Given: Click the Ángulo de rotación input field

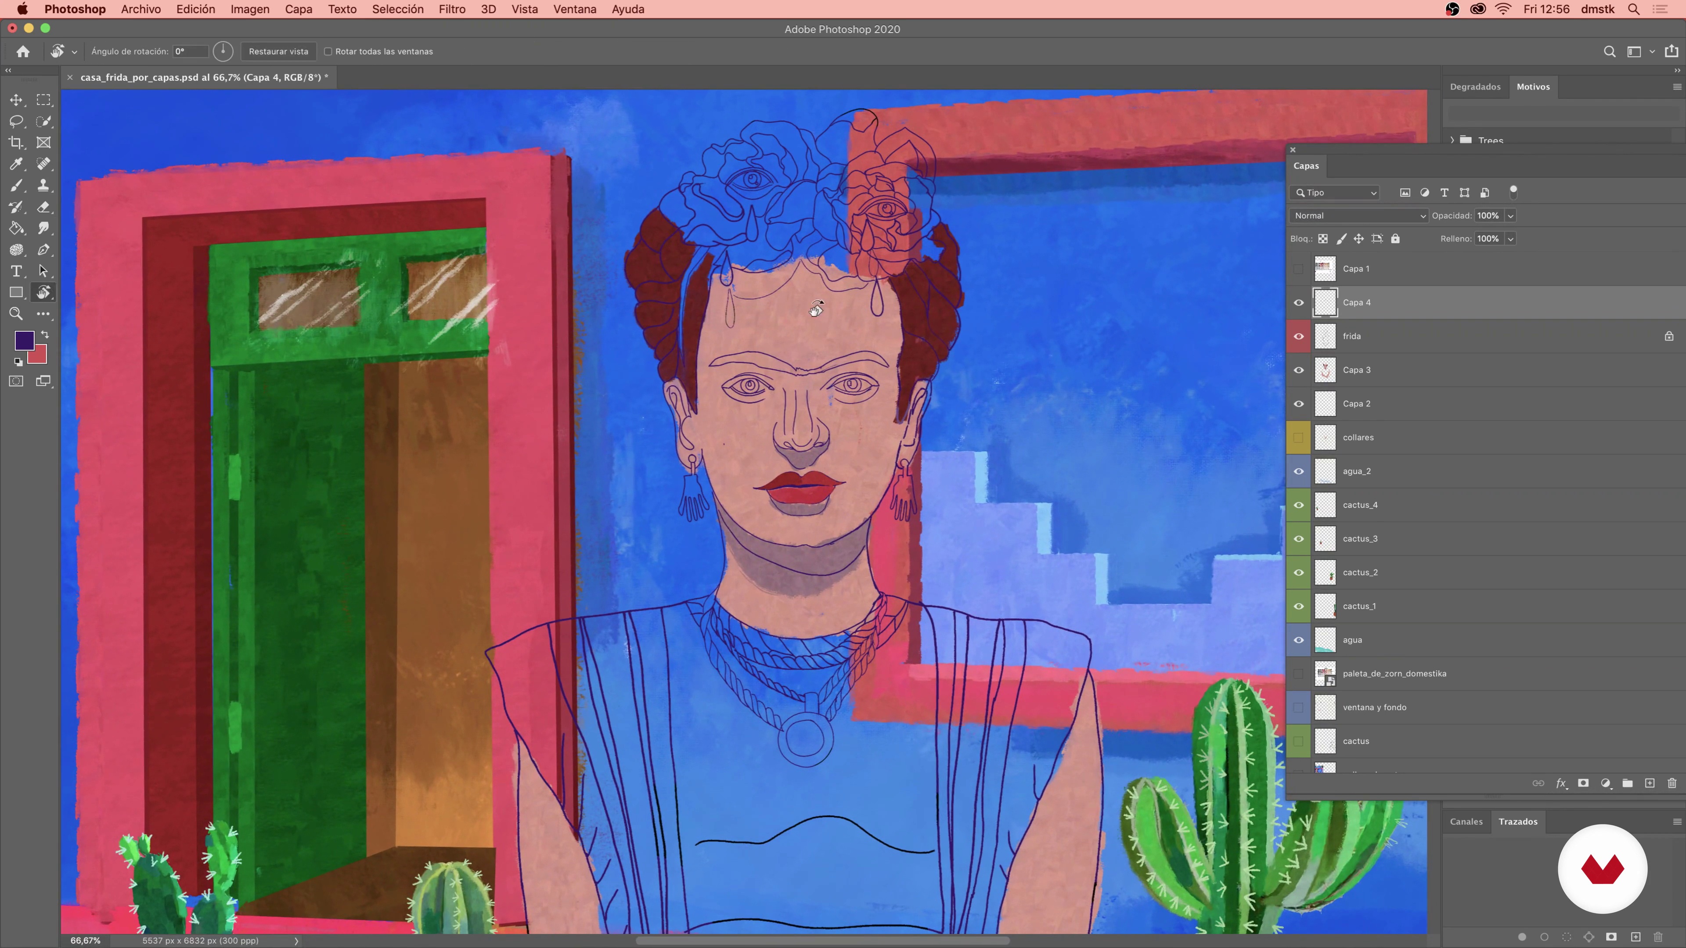Looking at the screenshot, I should pyautogui.click(x=191, y=52).
